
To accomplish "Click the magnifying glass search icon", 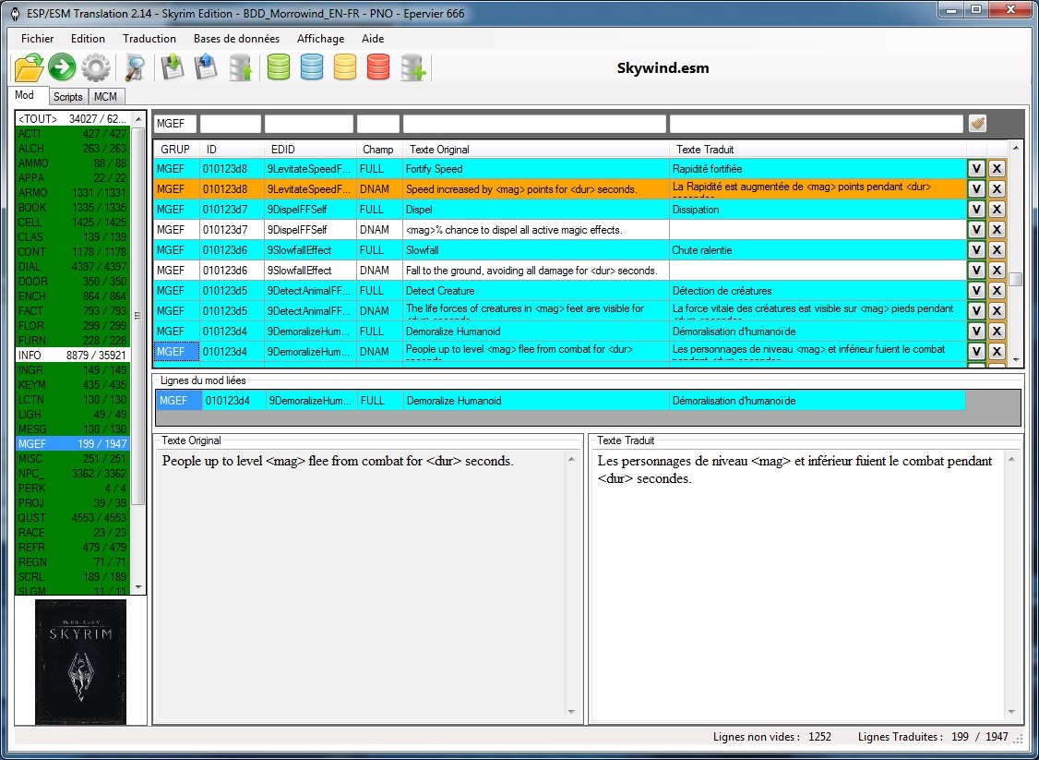I will [x=135, y=67].
